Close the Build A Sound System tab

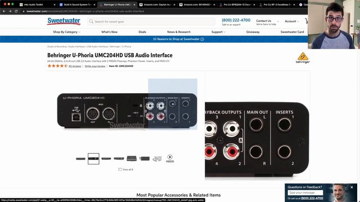[x=94, y=4]
